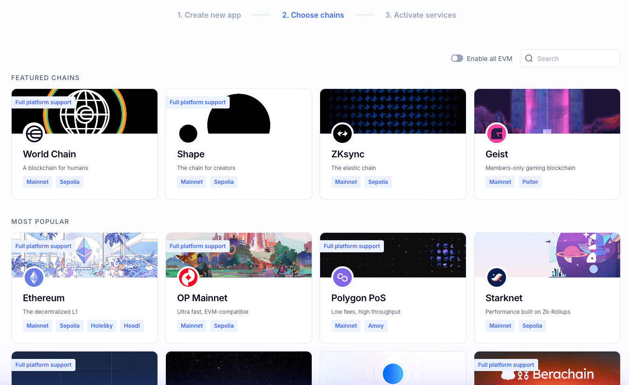Toggle the Amoy network under Polygon PoS
The image size is (629, 385).
(376, 326)
